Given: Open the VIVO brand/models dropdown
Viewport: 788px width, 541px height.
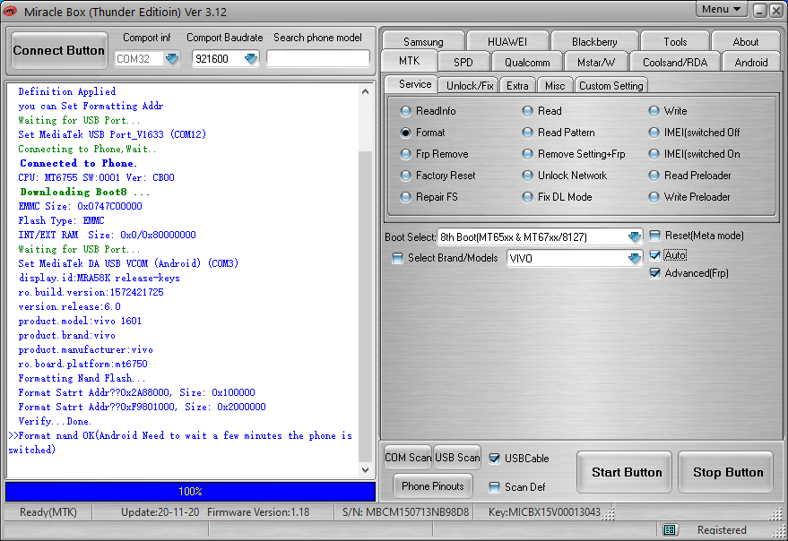Looking at the screenshot, I should click(x=634, y=258).
